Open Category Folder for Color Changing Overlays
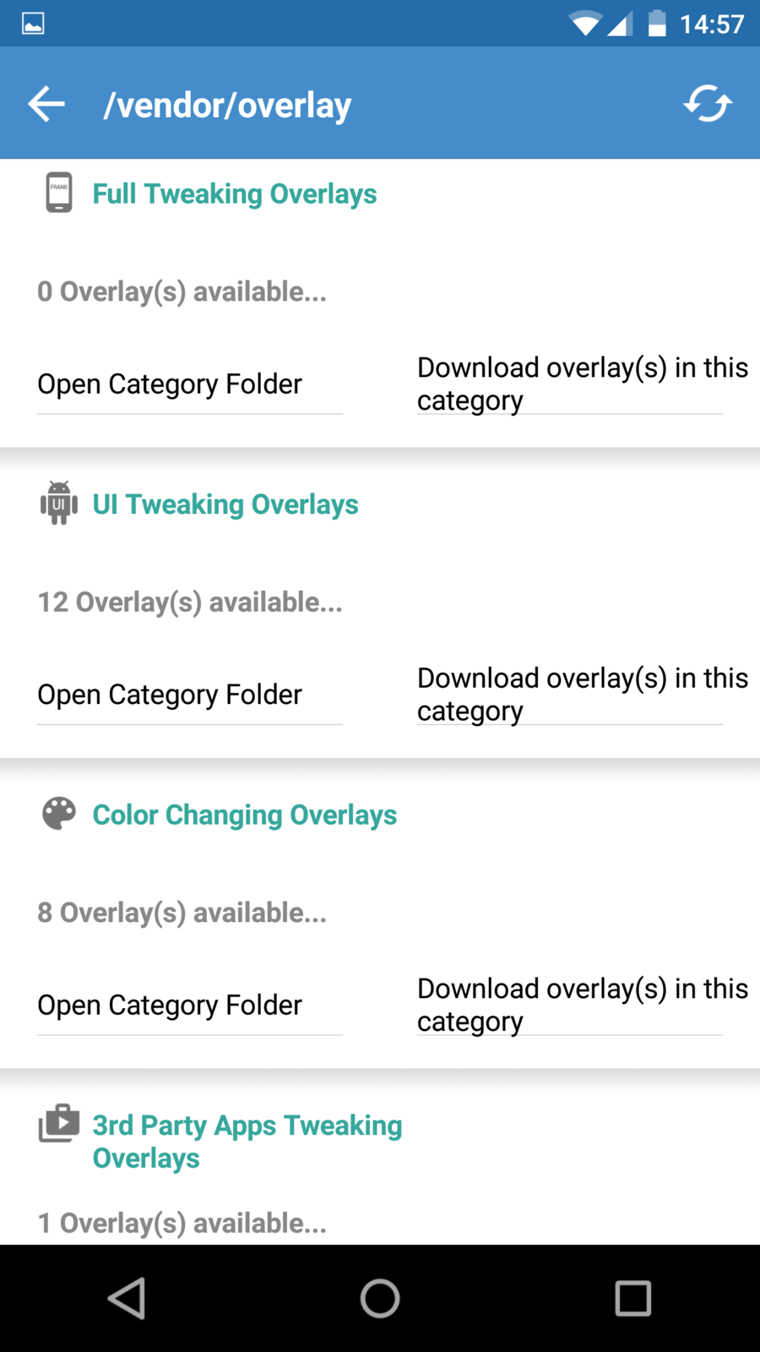The width and height of the screenshot is (760, 1352). 170,1005
